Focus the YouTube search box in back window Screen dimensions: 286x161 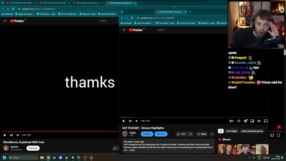108,21
